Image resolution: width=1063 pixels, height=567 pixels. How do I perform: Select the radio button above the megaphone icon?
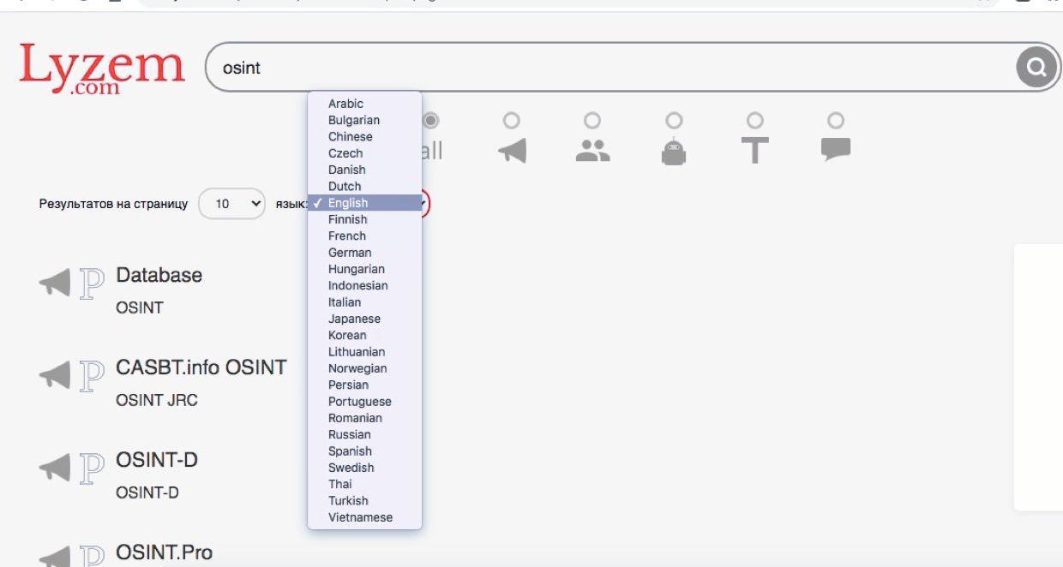tap(512, 121)
